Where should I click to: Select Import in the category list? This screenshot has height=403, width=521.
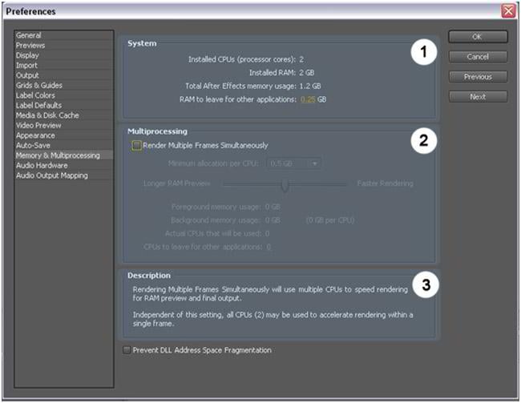click(x=27, y=66)
